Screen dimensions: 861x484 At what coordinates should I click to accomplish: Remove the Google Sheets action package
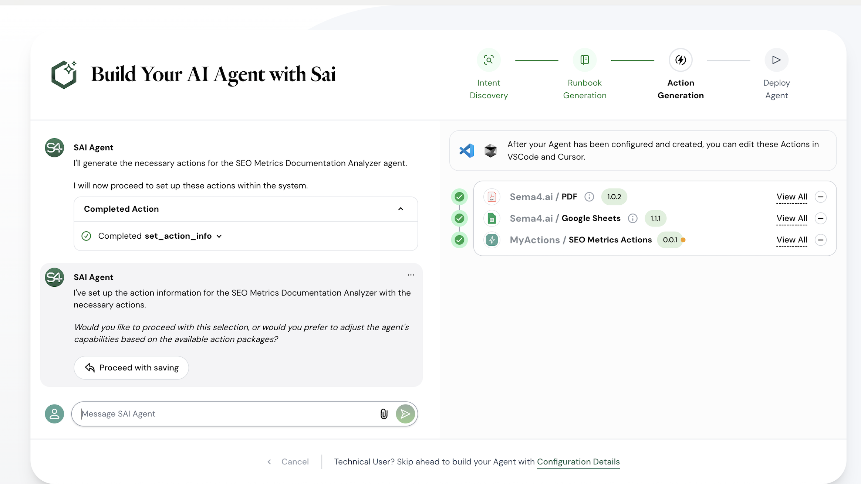tap(821, 218)
